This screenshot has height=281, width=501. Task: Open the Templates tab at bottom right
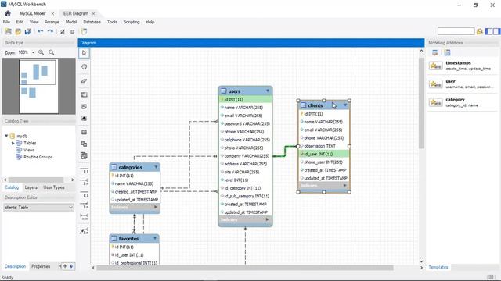pyautogui.click(x=438, y=267)
